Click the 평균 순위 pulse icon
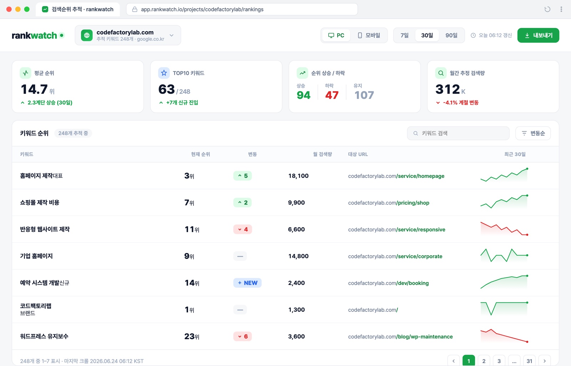This screenshot has width=571, height=366. pos(25,73)
